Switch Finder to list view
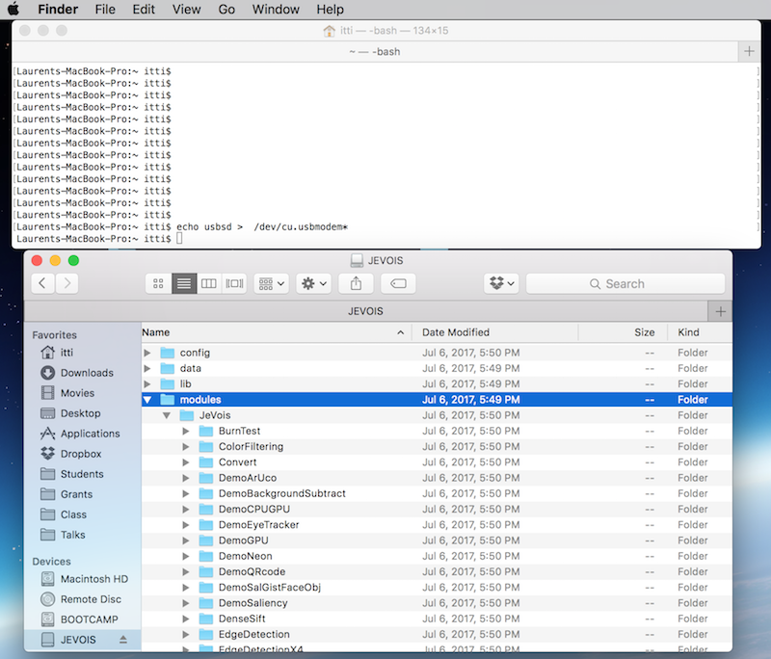Image resolution: width=771 pixels, height=659 pixels. [x=184, y=283]
